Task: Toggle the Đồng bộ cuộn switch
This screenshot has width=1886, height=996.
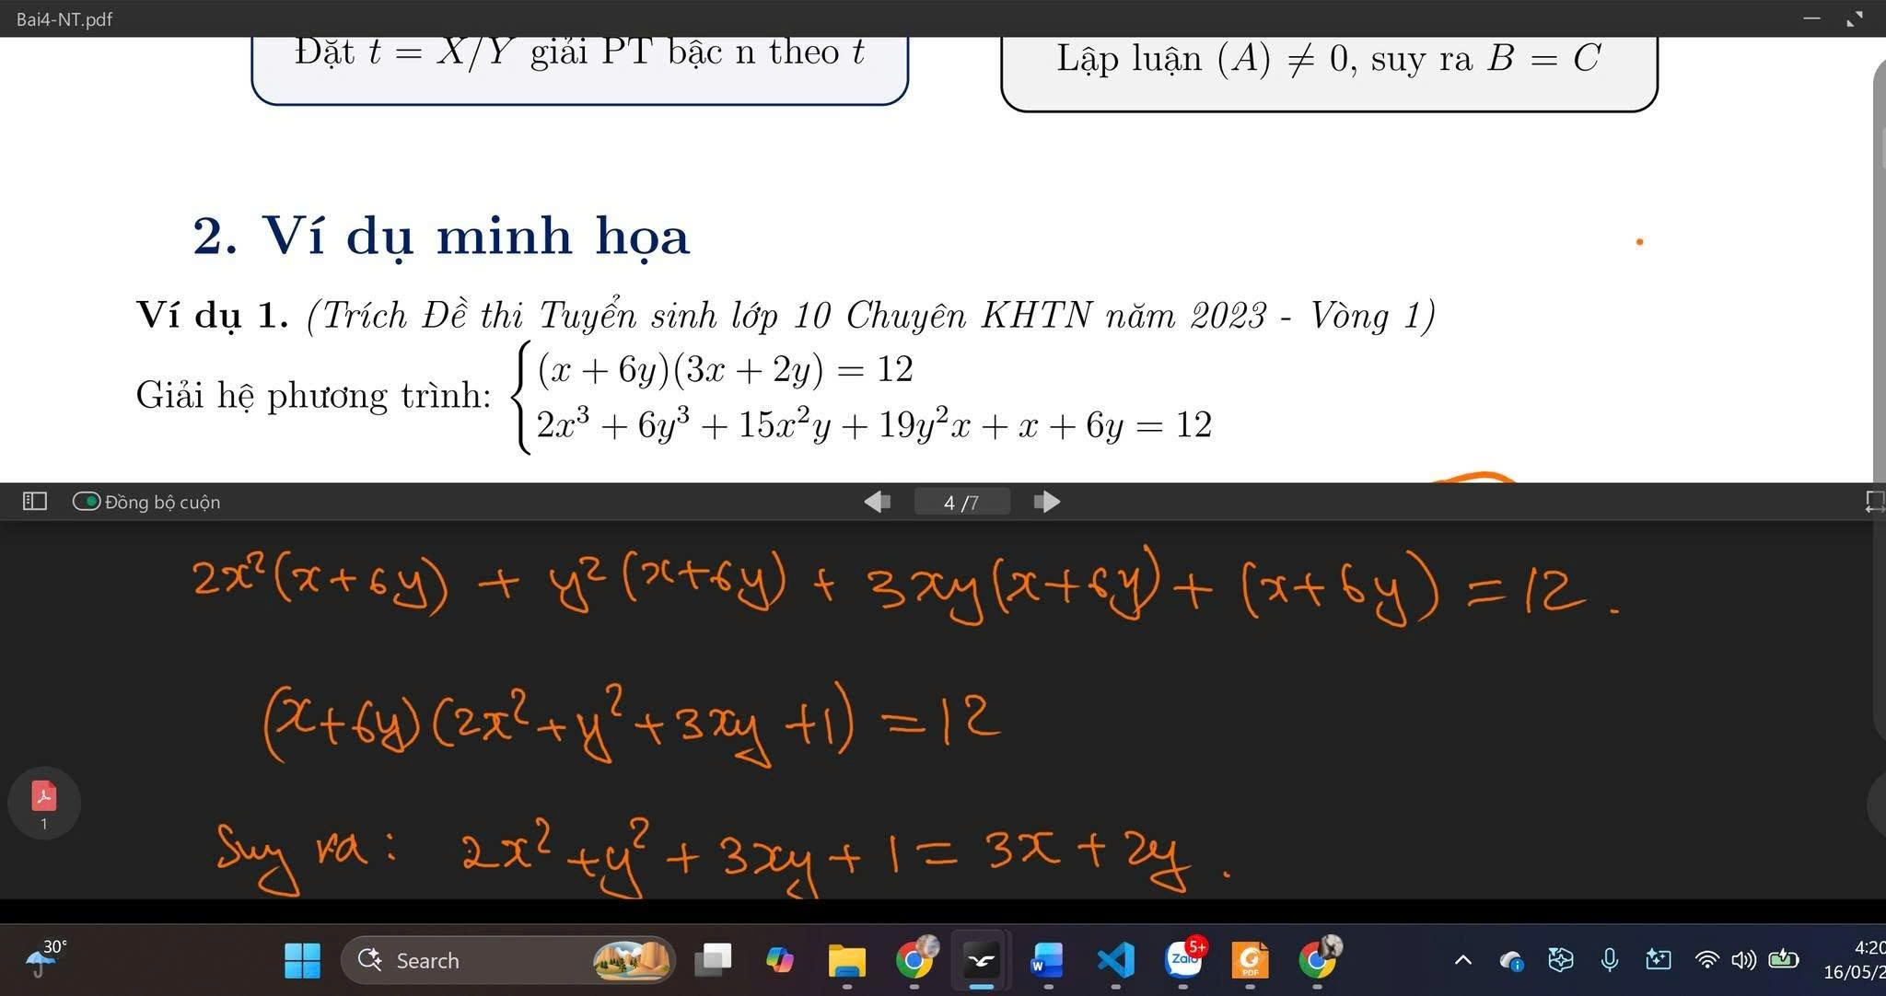Action: click(87, 502)
